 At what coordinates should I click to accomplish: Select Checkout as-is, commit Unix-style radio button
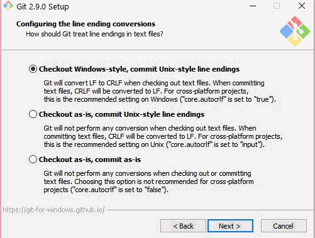33,114
